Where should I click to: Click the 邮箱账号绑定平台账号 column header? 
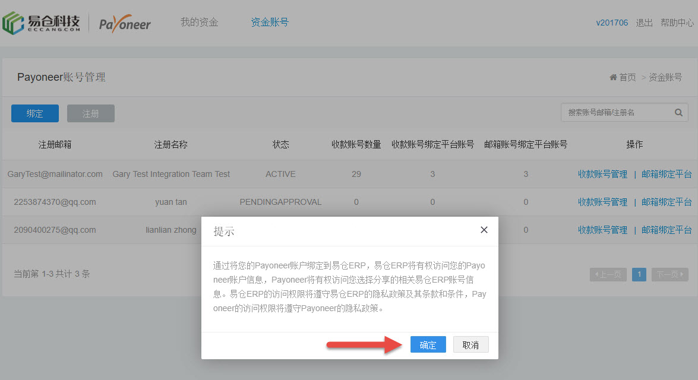(526, 145)
